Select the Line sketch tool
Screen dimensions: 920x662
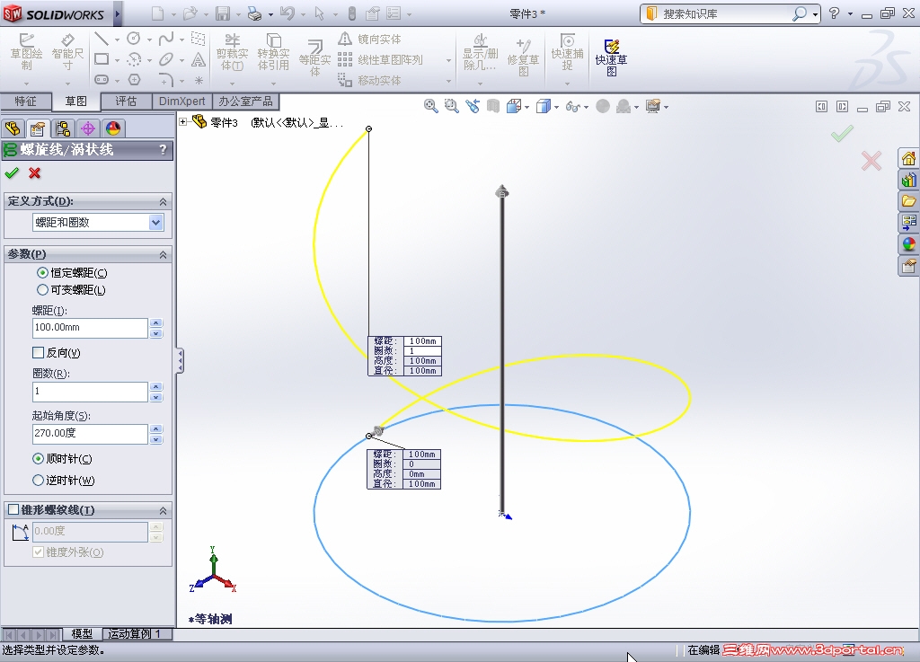pos(102,39)
